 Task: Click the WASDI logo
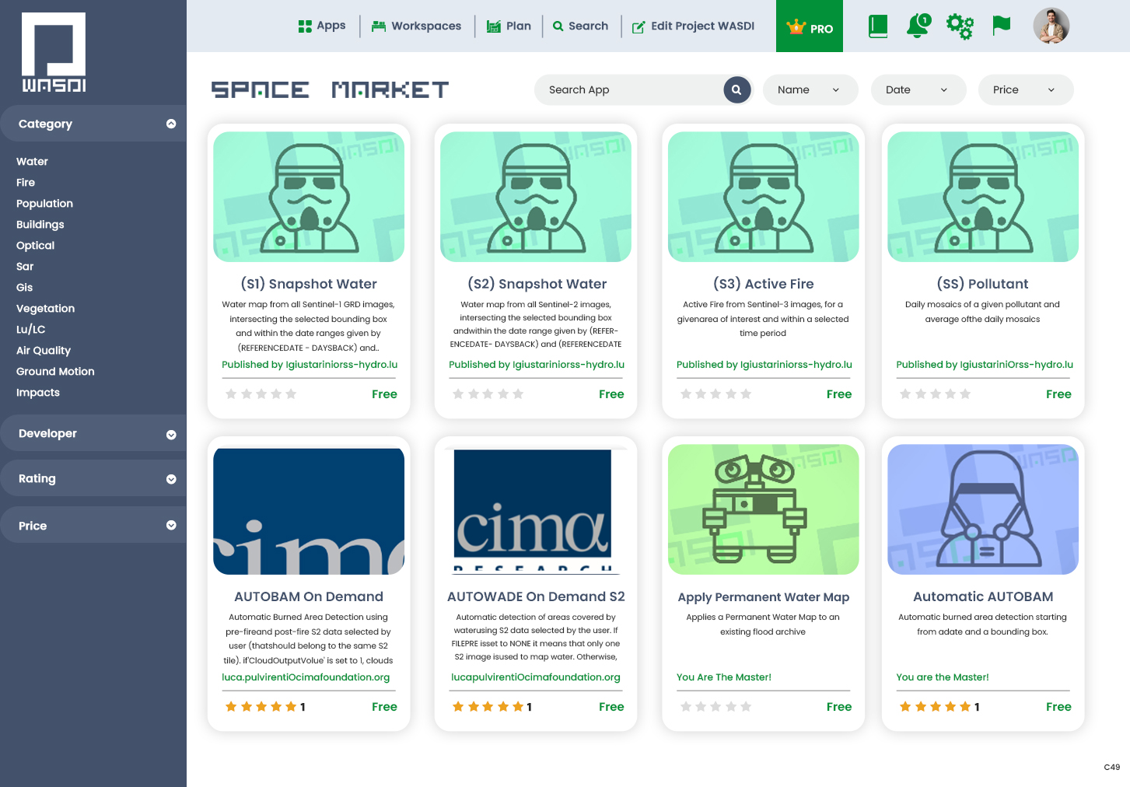click(54, 52)
